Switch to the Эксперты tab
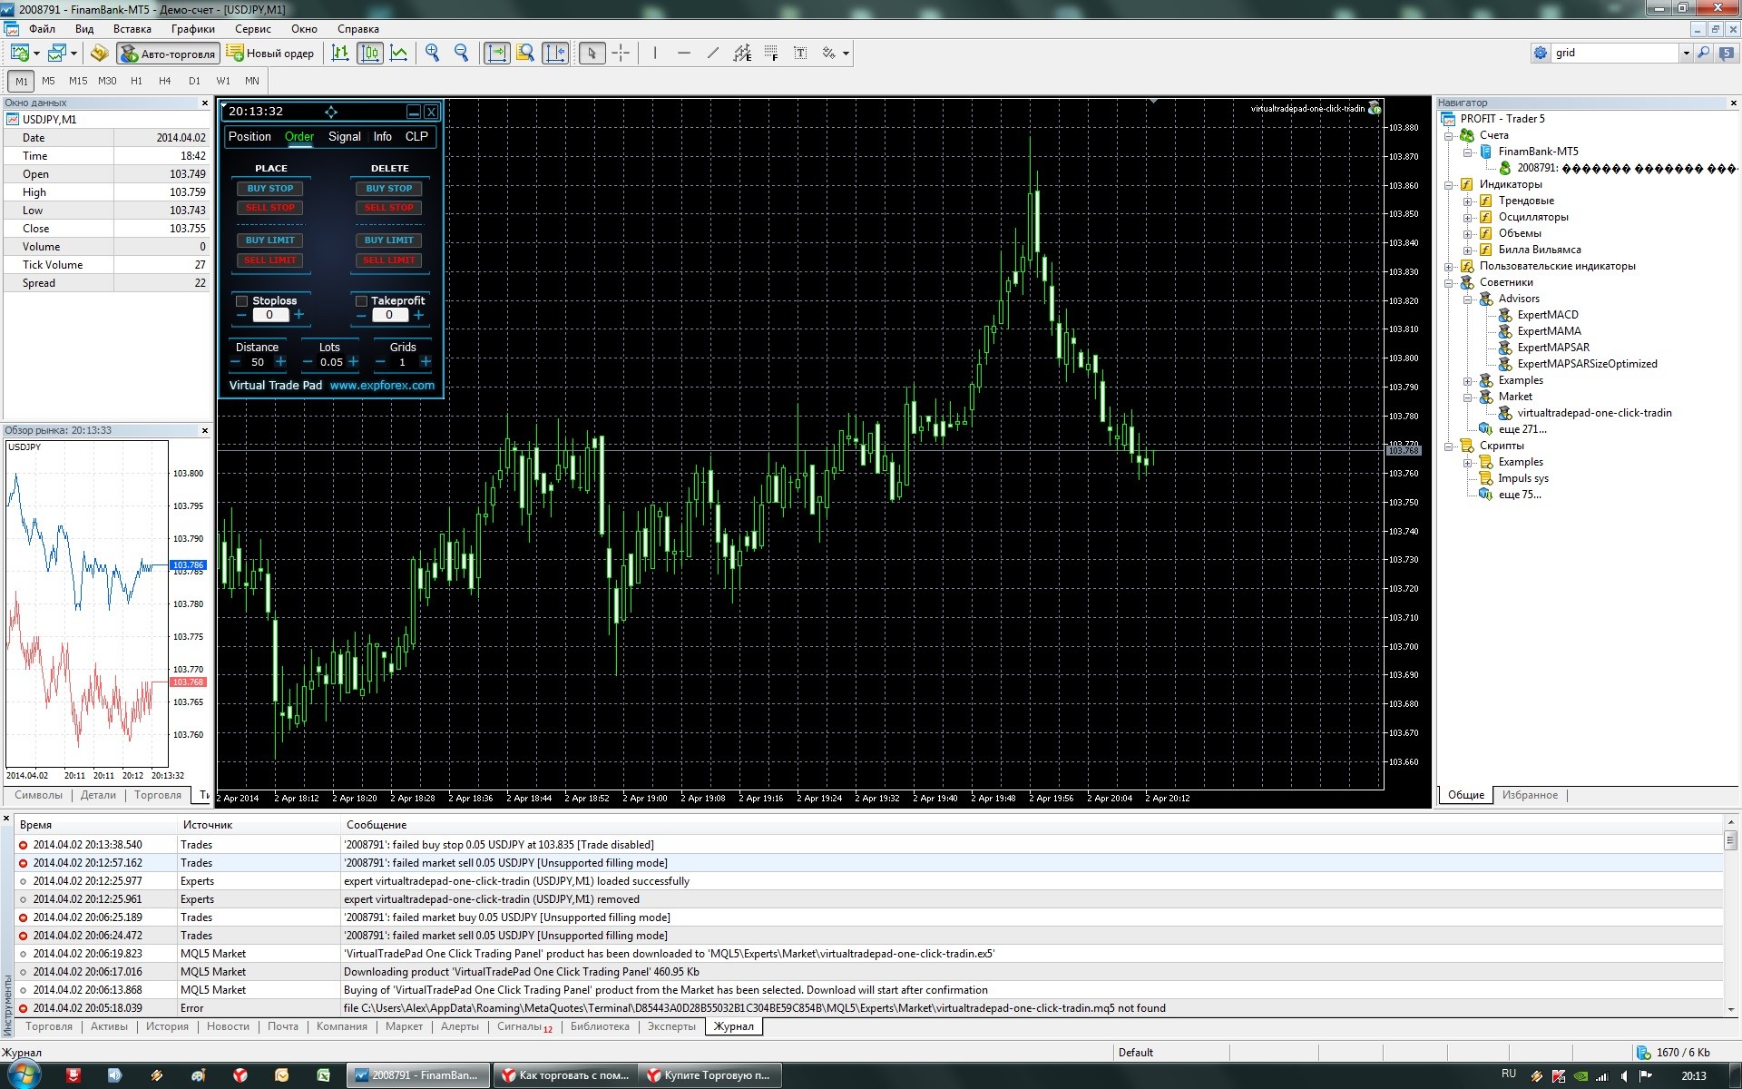Screen dimensions: 1742x1089 point(670,1026)
